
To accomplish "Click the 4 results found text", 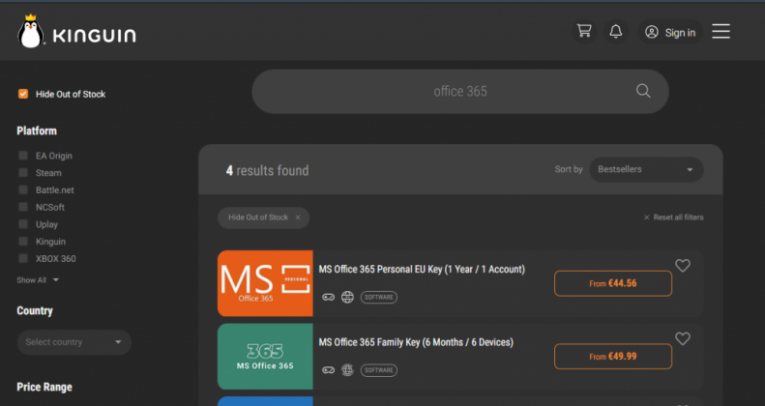I will click(x=267, y=170).
